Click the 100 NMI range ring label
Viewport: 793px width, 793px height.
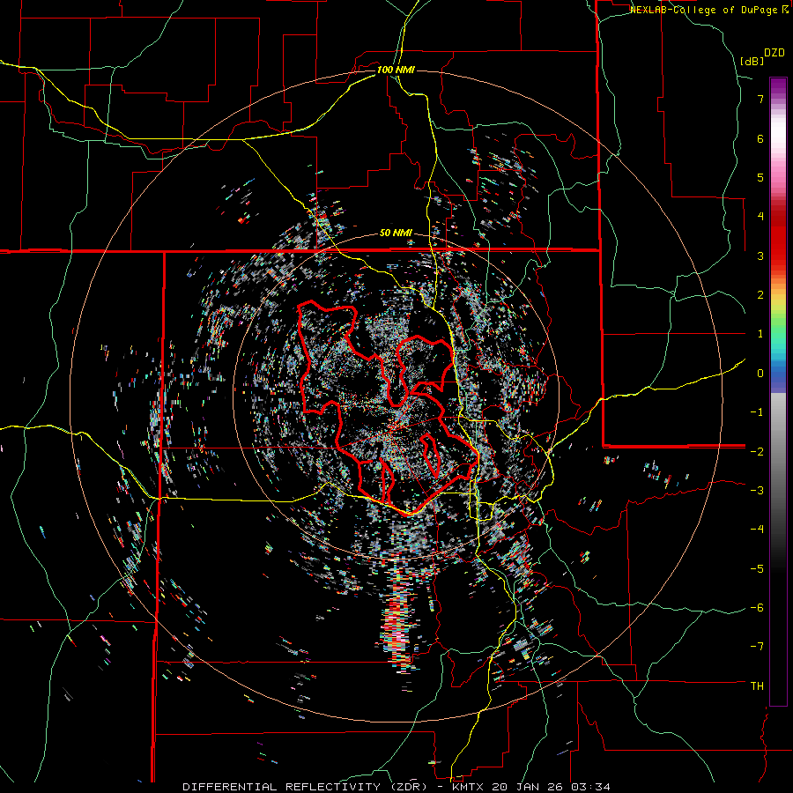tap(396, 70)
